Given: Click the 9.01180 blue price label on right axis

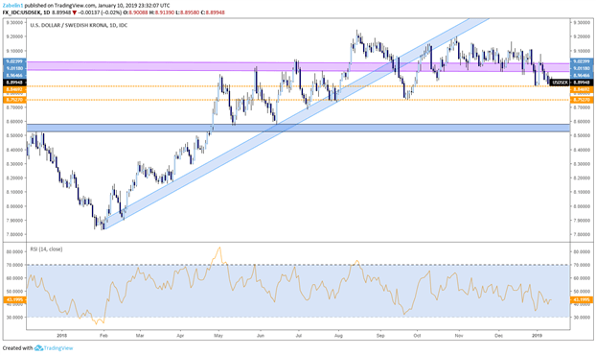Looking at the screenshot, I should pos(582,68).
